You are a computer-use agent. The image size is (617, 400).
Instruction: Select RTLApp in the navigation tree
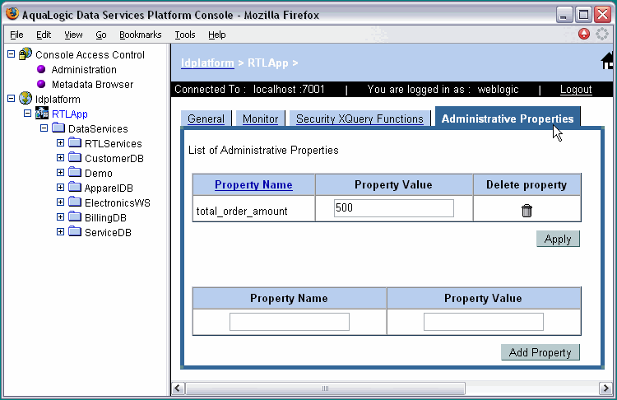pyautogui.click(x=70, y=114)
